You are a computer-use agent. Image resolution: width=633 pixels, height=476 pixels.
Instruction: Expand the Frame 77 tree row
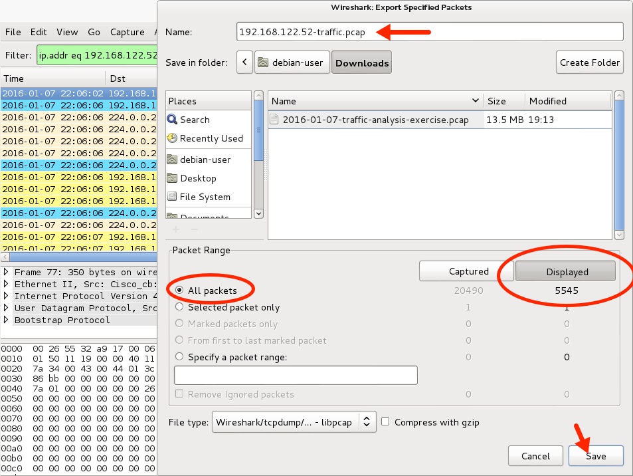6,271
